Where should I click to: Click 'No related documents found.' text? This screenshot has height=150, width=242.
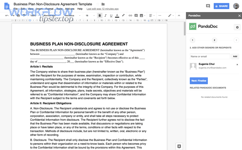214,97
